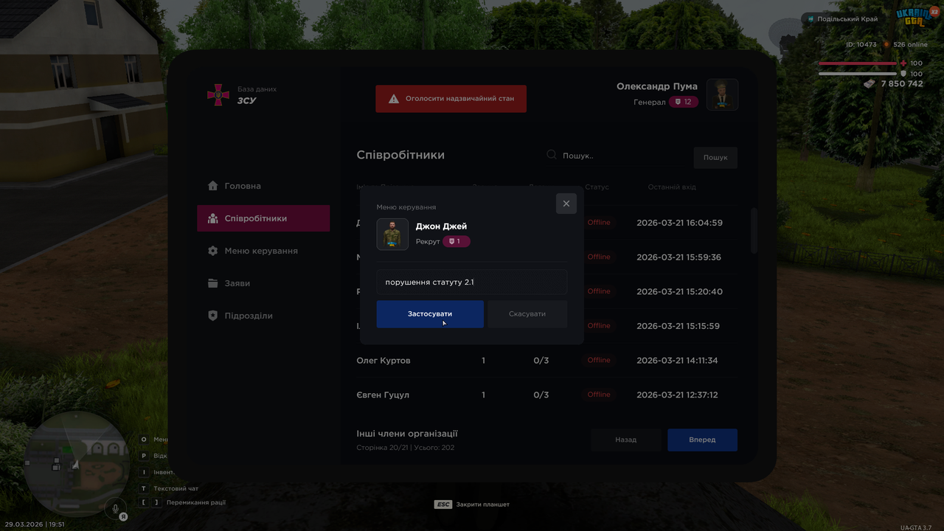Viewport: 944px width, 531px height.
Task: Click the microphone icon near minimap
Action: pos(115,507)
